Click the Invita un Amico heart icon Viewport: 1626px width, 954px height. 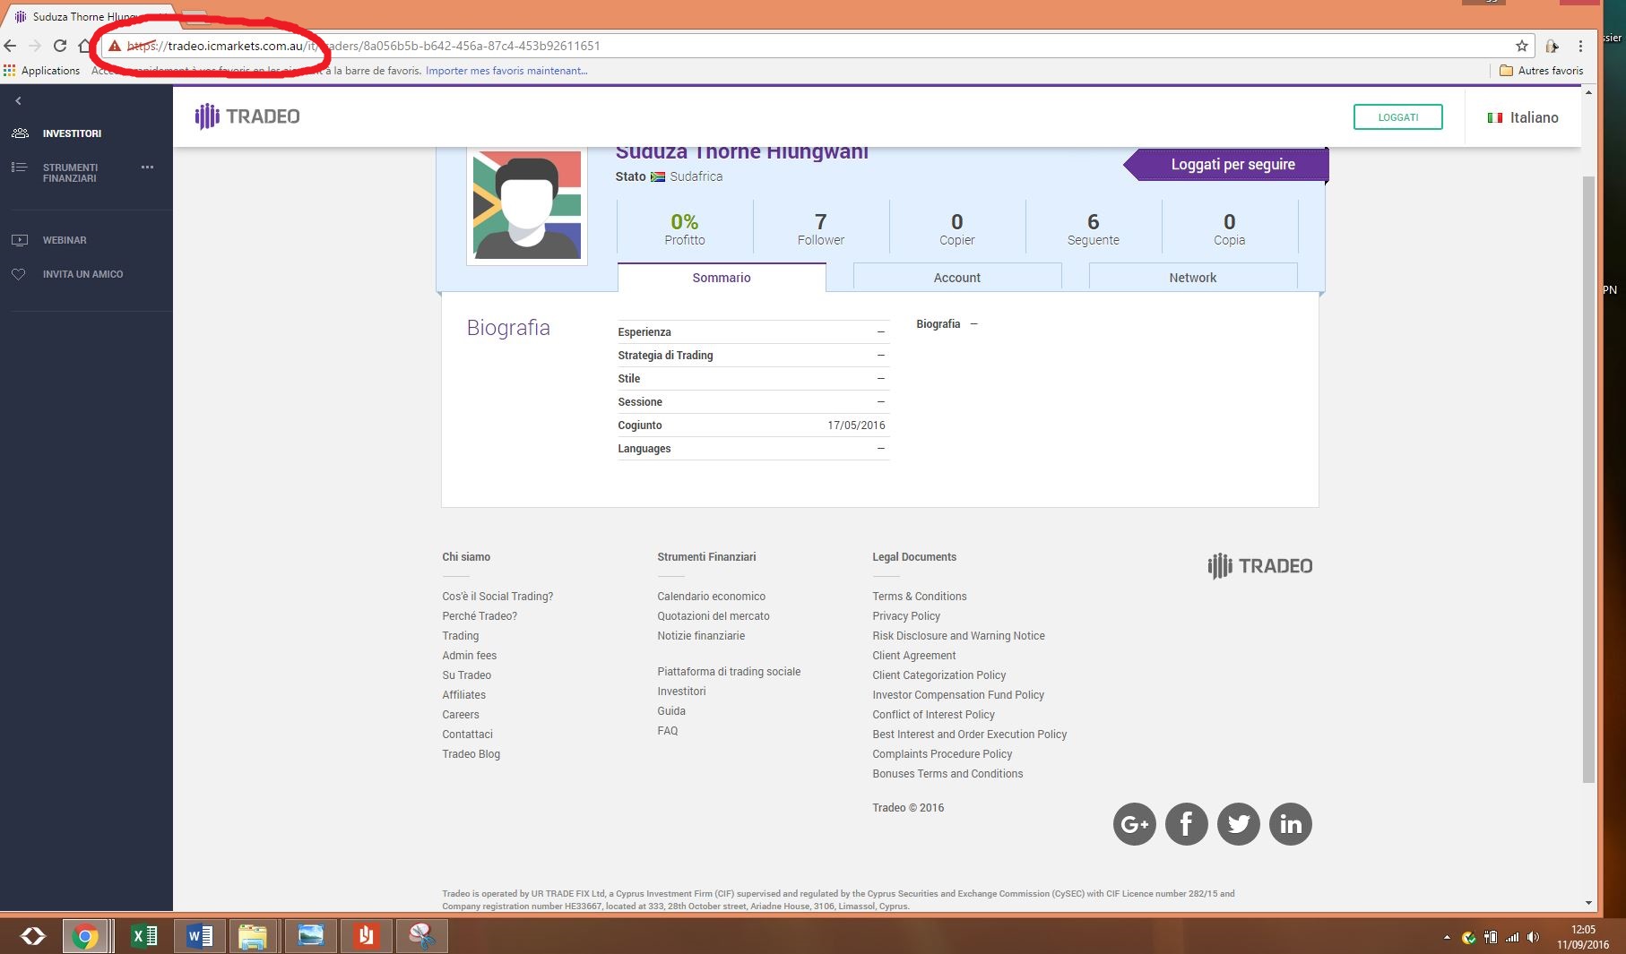pos(19,274)
